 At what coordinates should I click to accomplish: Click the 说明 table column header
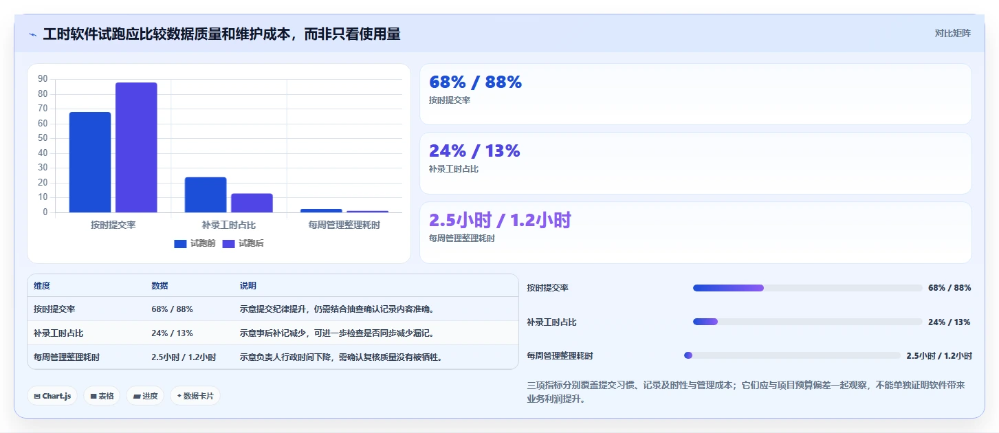(x=248, y=286)
